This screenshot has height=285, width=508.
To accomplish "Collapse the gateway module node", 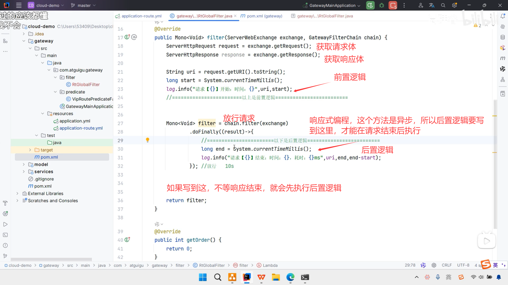I will click(24, 41).
